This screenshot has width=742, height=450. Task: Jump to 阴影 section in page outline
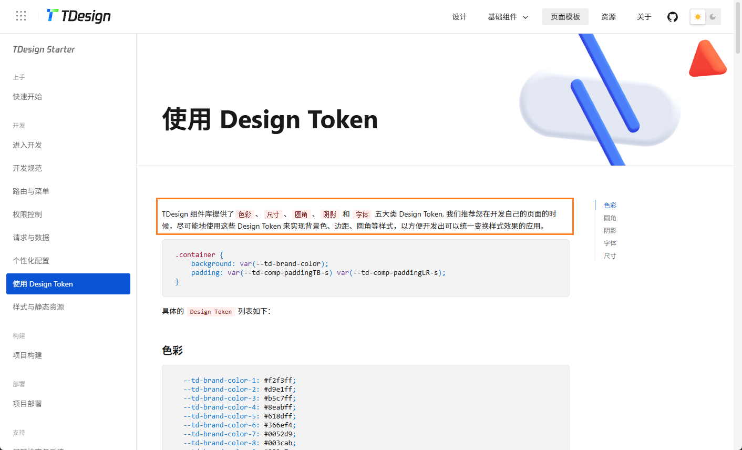click(x=610, y=231)
